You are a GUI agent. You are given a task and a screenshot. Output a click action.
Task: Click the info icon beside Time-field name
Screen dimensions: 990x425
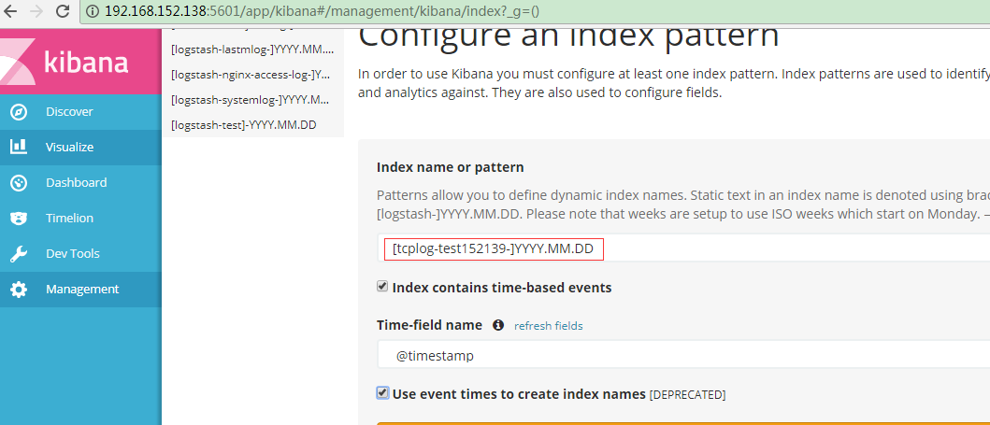tap(498, 325)
